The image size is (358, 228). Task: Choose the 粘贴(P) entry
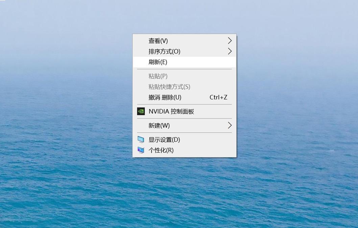[x=185, y=76]
